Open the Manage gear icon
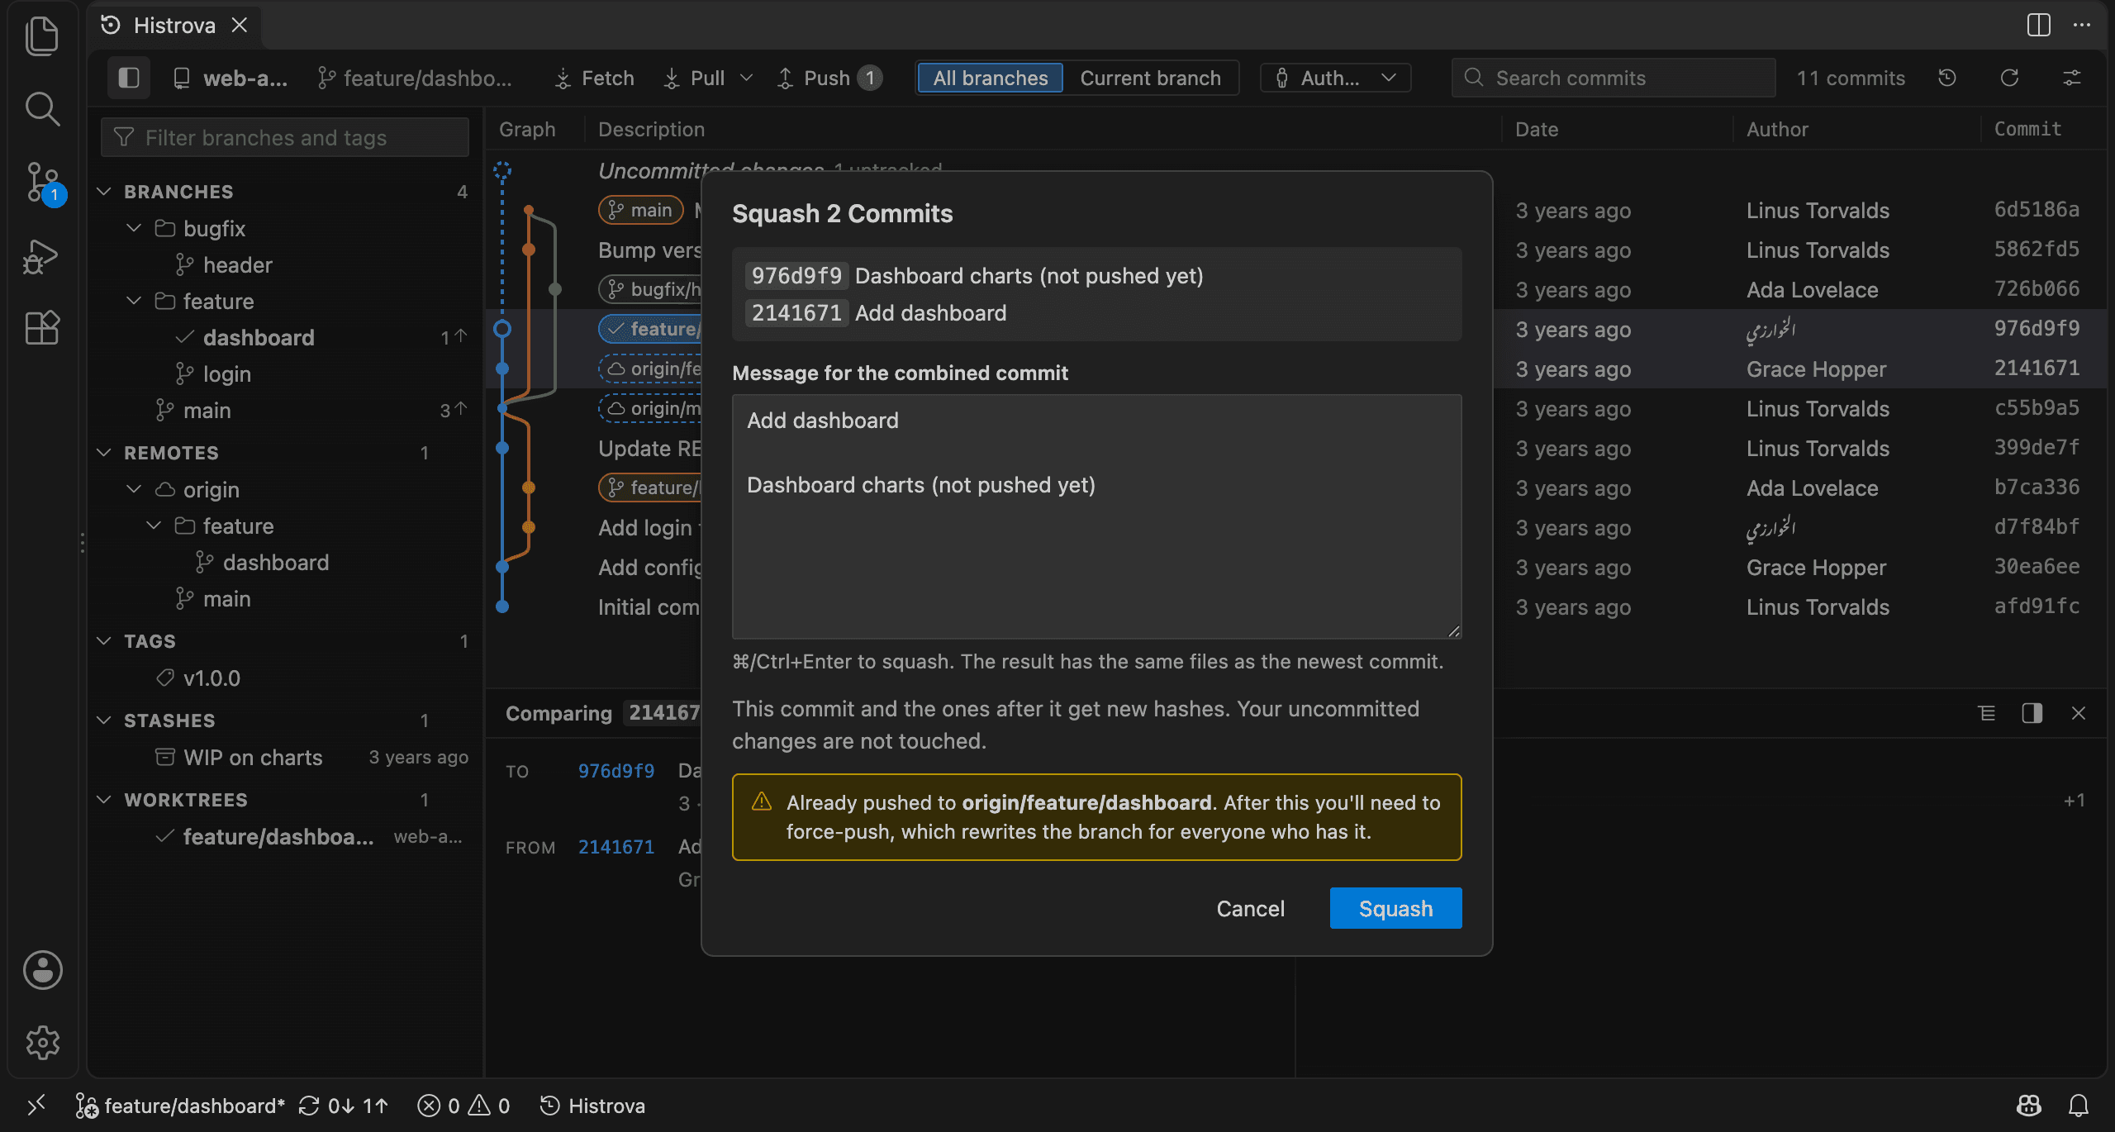Screen dimensions: 2115x1132 point(42,1043)
